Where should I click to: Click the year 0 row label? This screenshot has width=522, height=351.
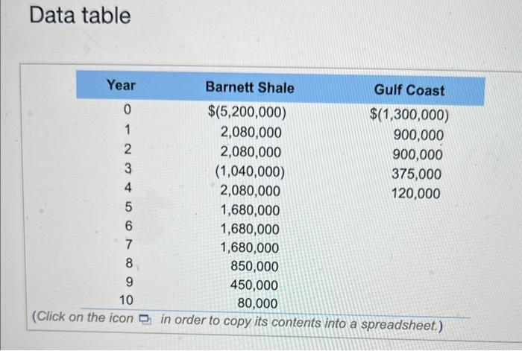click(x=128, y=110)
